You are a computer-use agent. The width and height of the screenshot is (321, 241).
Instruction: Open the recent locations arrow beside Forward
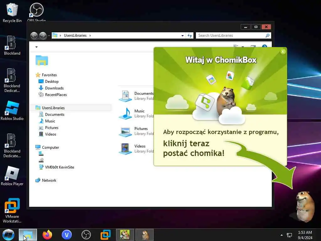(49, 36)
